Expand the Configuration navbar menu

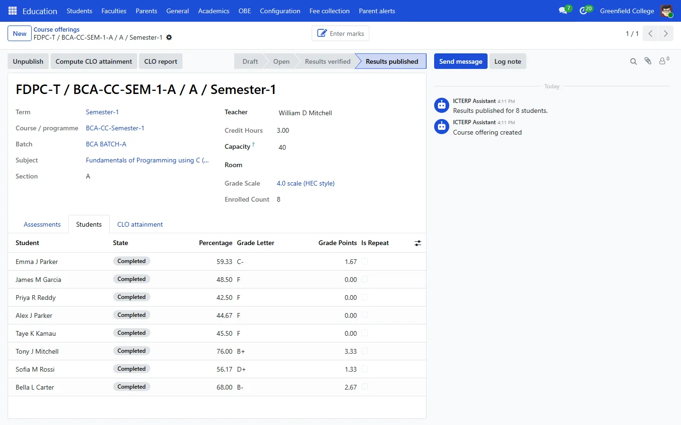280,11
